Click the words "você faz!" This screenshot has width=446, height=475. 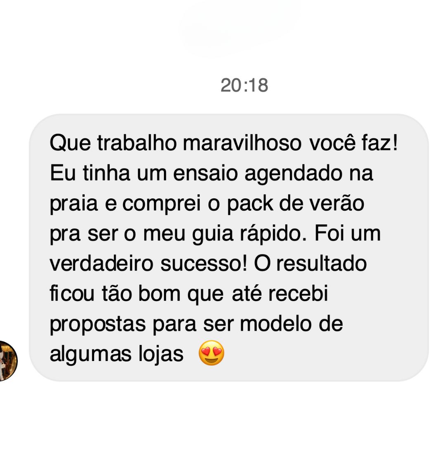[x=353, y=143]
